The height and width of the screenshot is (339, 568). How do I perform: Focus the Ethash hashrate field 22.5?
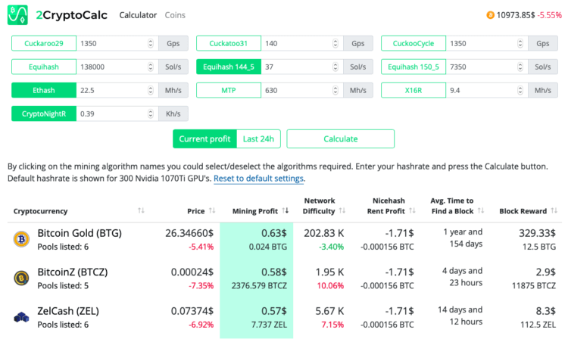click(x=117, y=91)
